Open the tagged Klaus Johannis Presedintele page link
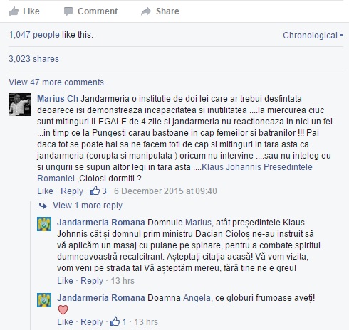 pos(257,167)
